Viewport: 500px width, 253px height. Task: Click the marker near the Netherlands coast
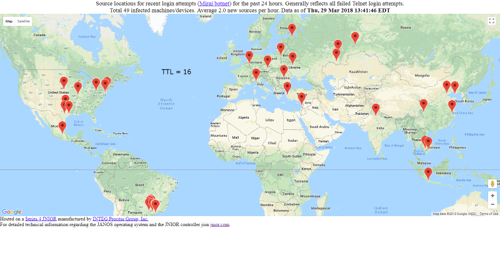point(249,57)
